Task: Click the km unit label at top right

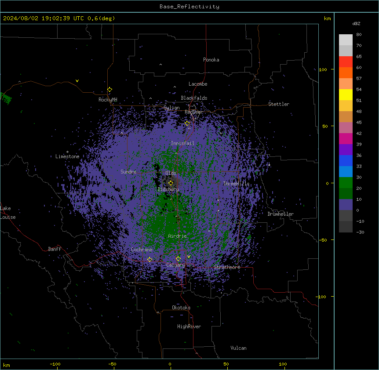Action: (x=328, y=18)
